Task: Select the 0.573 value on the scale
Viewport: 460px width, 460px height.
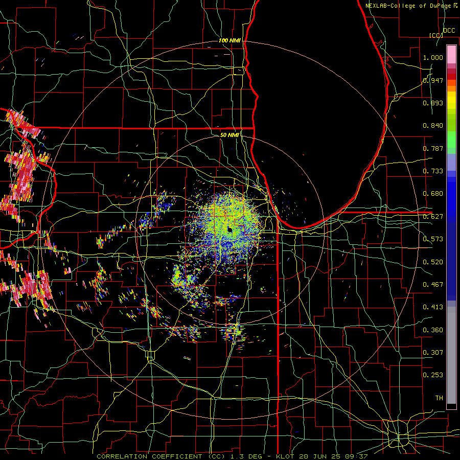Action: tap(433, 239)
